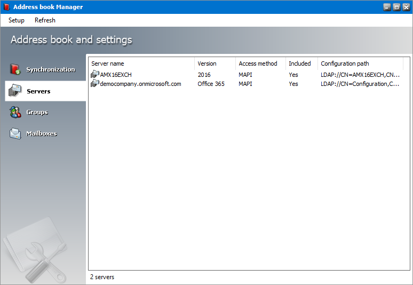Screen dimensions: 413x285
Task: Go to the Groups section
Action: (37, 112)
